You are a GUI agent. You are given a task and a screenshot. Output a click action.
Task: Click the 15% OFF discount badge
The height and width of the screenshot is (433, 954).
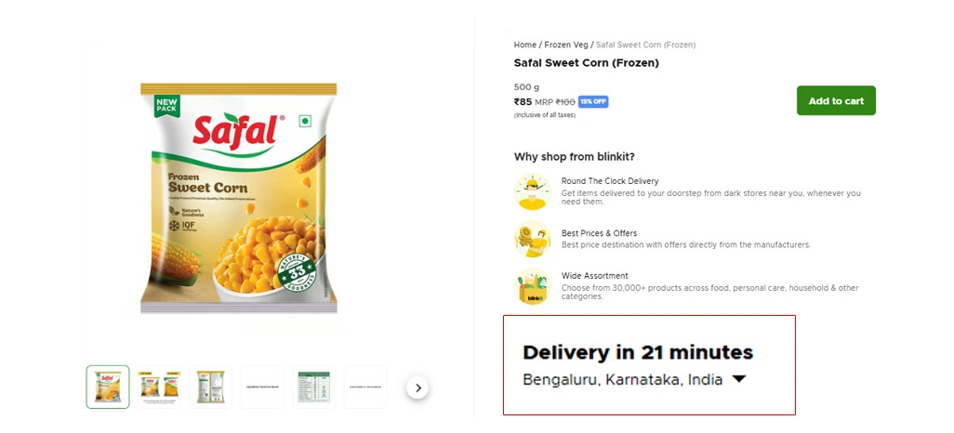[x=593, y=101]
